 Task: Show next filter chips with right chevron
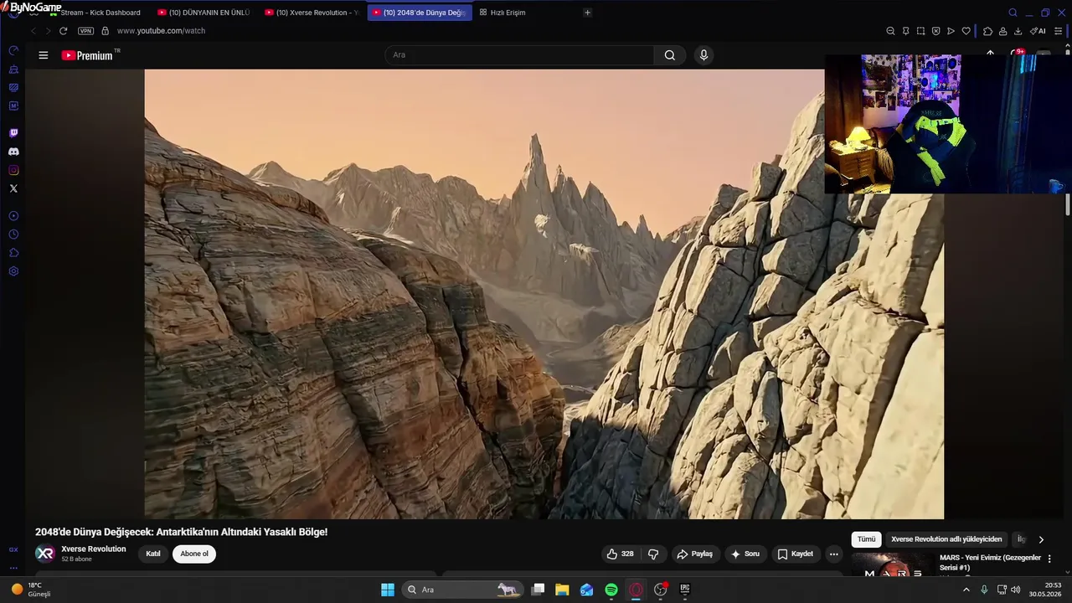point(1041,539)
